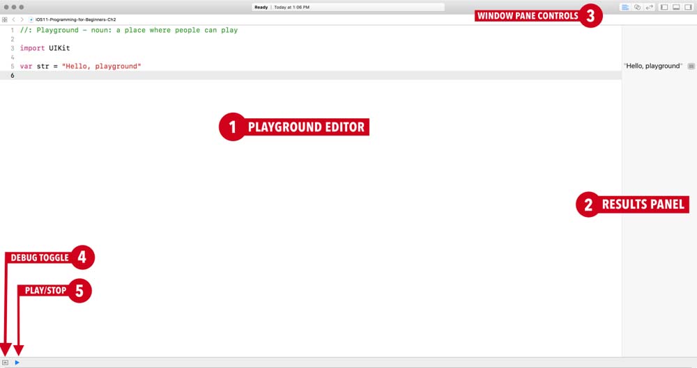Open the related items grid menu

tap(4, 19)
